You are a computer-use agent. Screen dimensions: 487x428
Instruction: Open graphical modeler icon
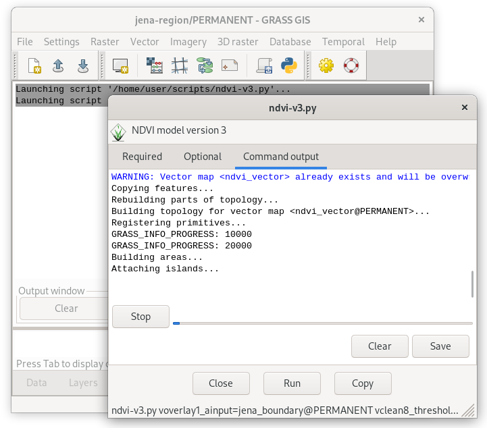(x=205, y=65)
